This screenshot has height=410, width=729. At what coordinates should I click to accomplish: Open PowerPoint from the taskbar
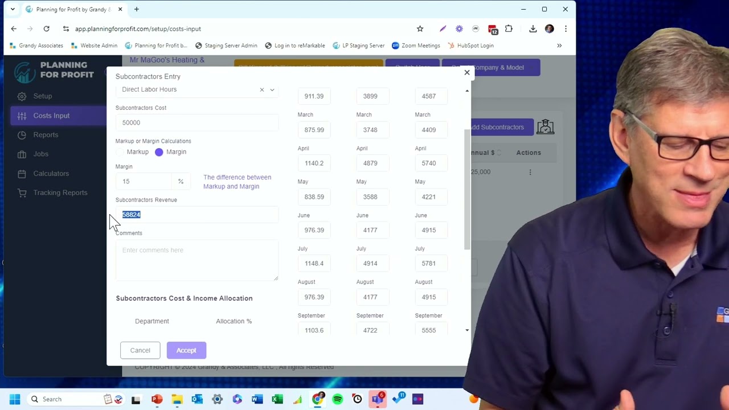pos(157,399)
